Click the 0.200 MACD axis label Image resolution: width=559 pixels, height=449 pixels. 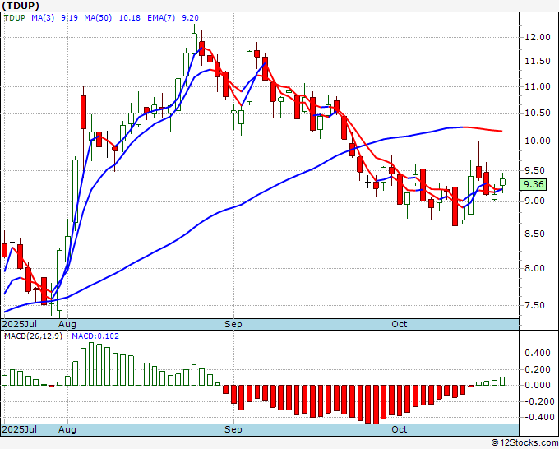(538, 369)
